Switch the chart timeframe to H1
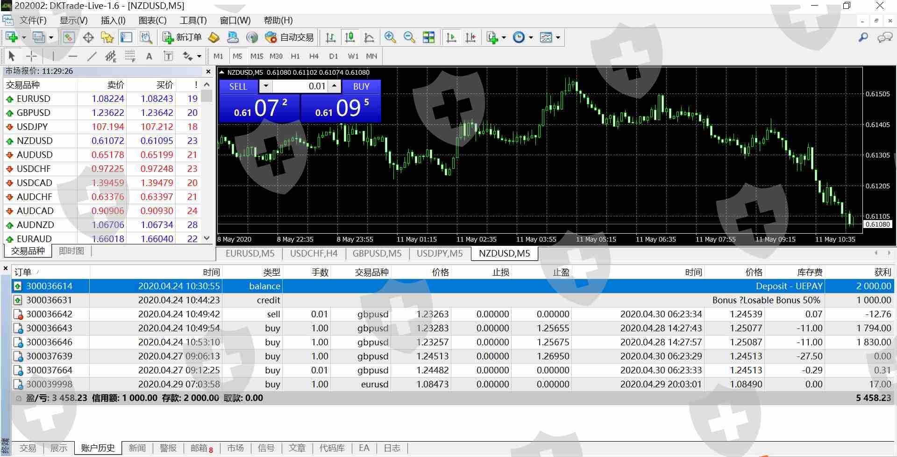Viewport: 897px width, 457px height. coord(295,57)
